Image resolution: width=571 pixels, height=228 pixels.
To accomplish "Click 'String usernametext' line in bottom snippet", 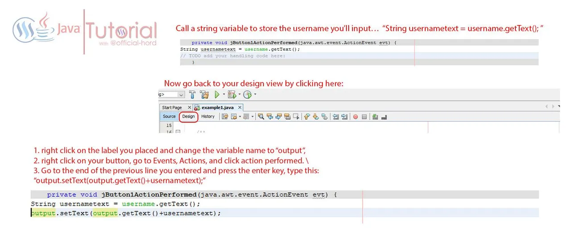I will (116, 204).
